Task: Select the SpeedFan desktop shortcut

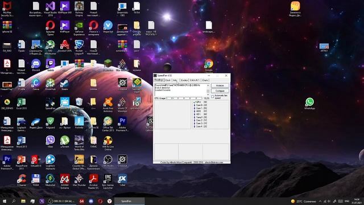Action: click(x=51, y=104)
